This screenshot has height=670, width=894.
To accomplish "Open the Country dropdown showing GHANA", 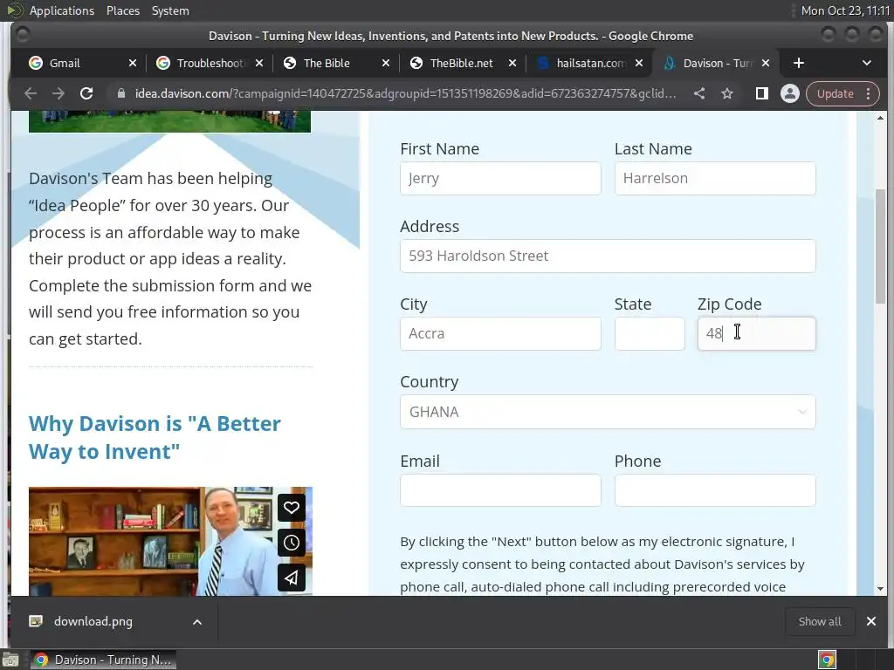I will point(608,412).
